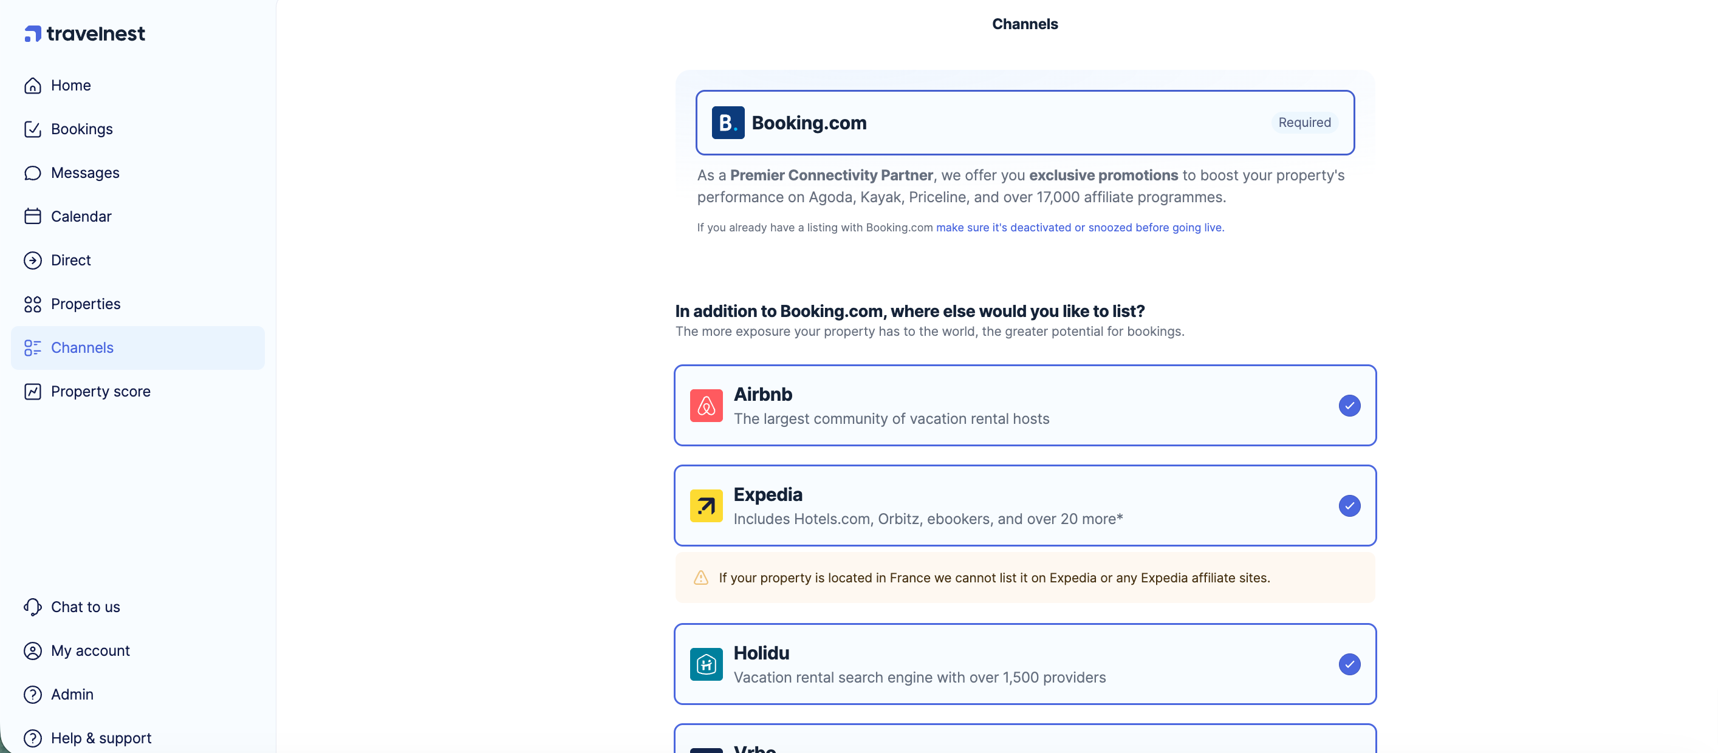Click the Messages chat bubble icon

[33, 172]
